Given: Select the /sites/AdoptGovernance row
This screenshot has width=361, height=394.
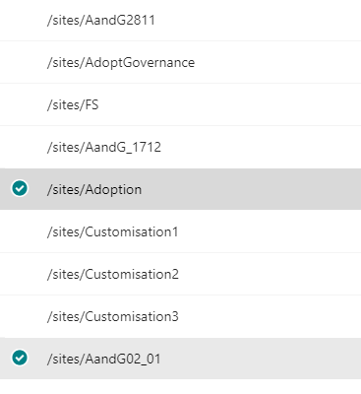Looking at the screenshot, I should click(x=180, y=62).
